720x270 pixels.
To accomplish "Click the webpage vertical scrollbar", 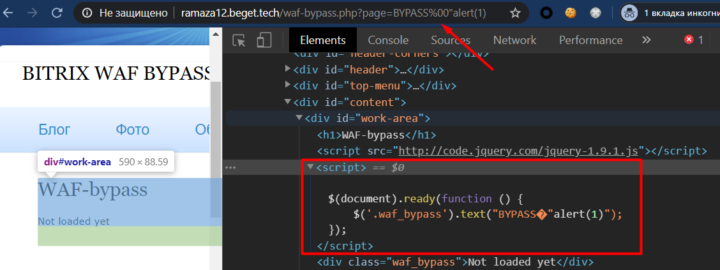I will (x=215, y=149).
